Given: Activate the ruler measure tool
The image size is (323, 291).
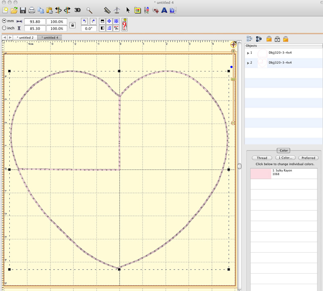Looking at the screenshot, I should point(107,10).
